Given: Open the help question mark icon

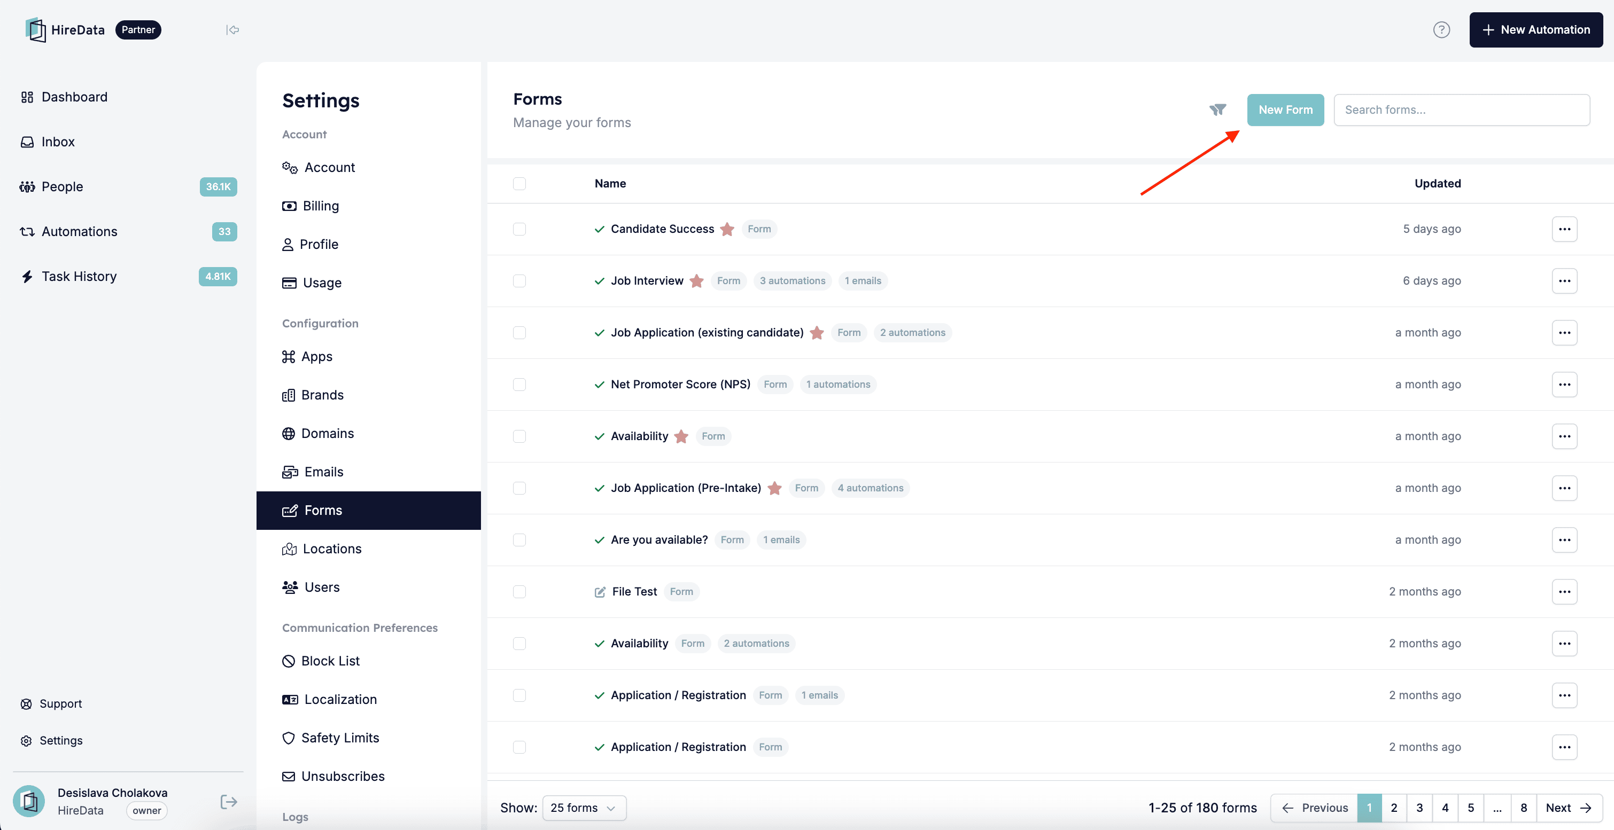Looking at the screenshot, I should tap(1441, 29).
